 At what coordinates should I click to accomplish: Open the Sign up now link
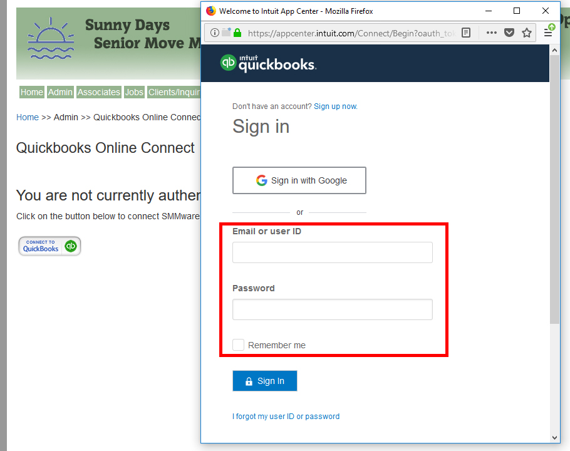336,106
